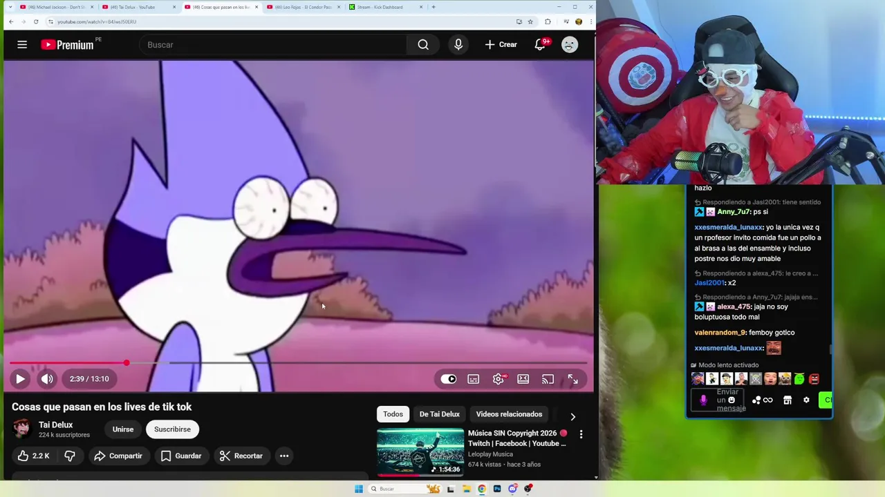Open the Música SIN Copyright video thumbnail
Image resolution: width=885 pixels, height=497 pixels.
(420, 452)
